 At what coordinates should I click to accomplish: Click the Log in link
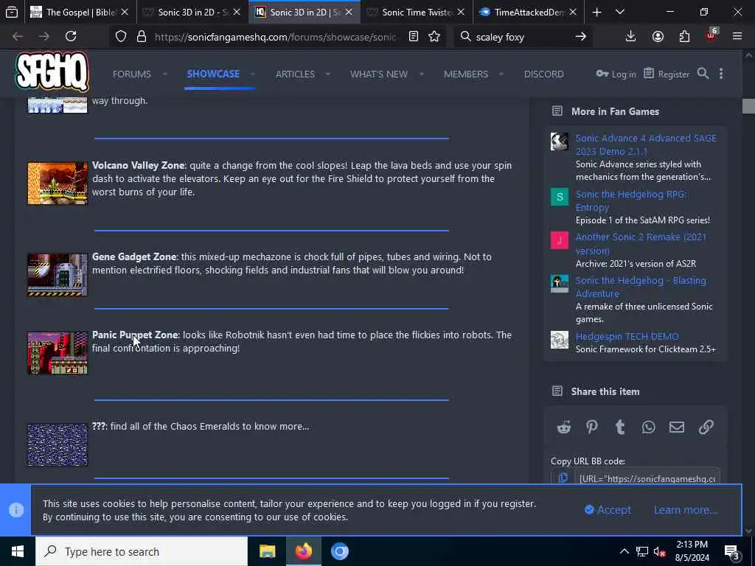click(616, 74)
